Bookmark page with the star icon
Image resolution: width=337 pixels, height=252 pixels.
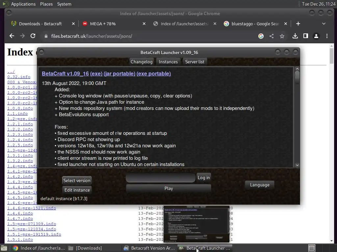coord(282,36)
